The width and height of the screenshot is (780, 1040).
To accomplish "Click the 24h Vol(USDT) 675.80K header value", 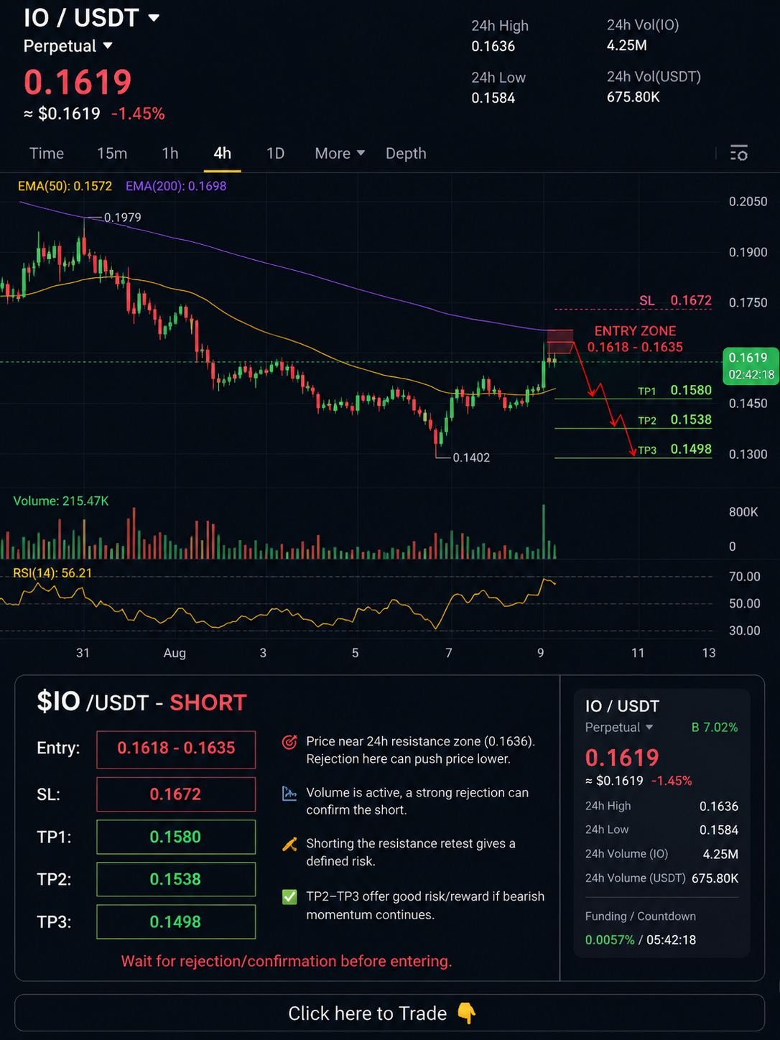I will [x=633, y=97].
